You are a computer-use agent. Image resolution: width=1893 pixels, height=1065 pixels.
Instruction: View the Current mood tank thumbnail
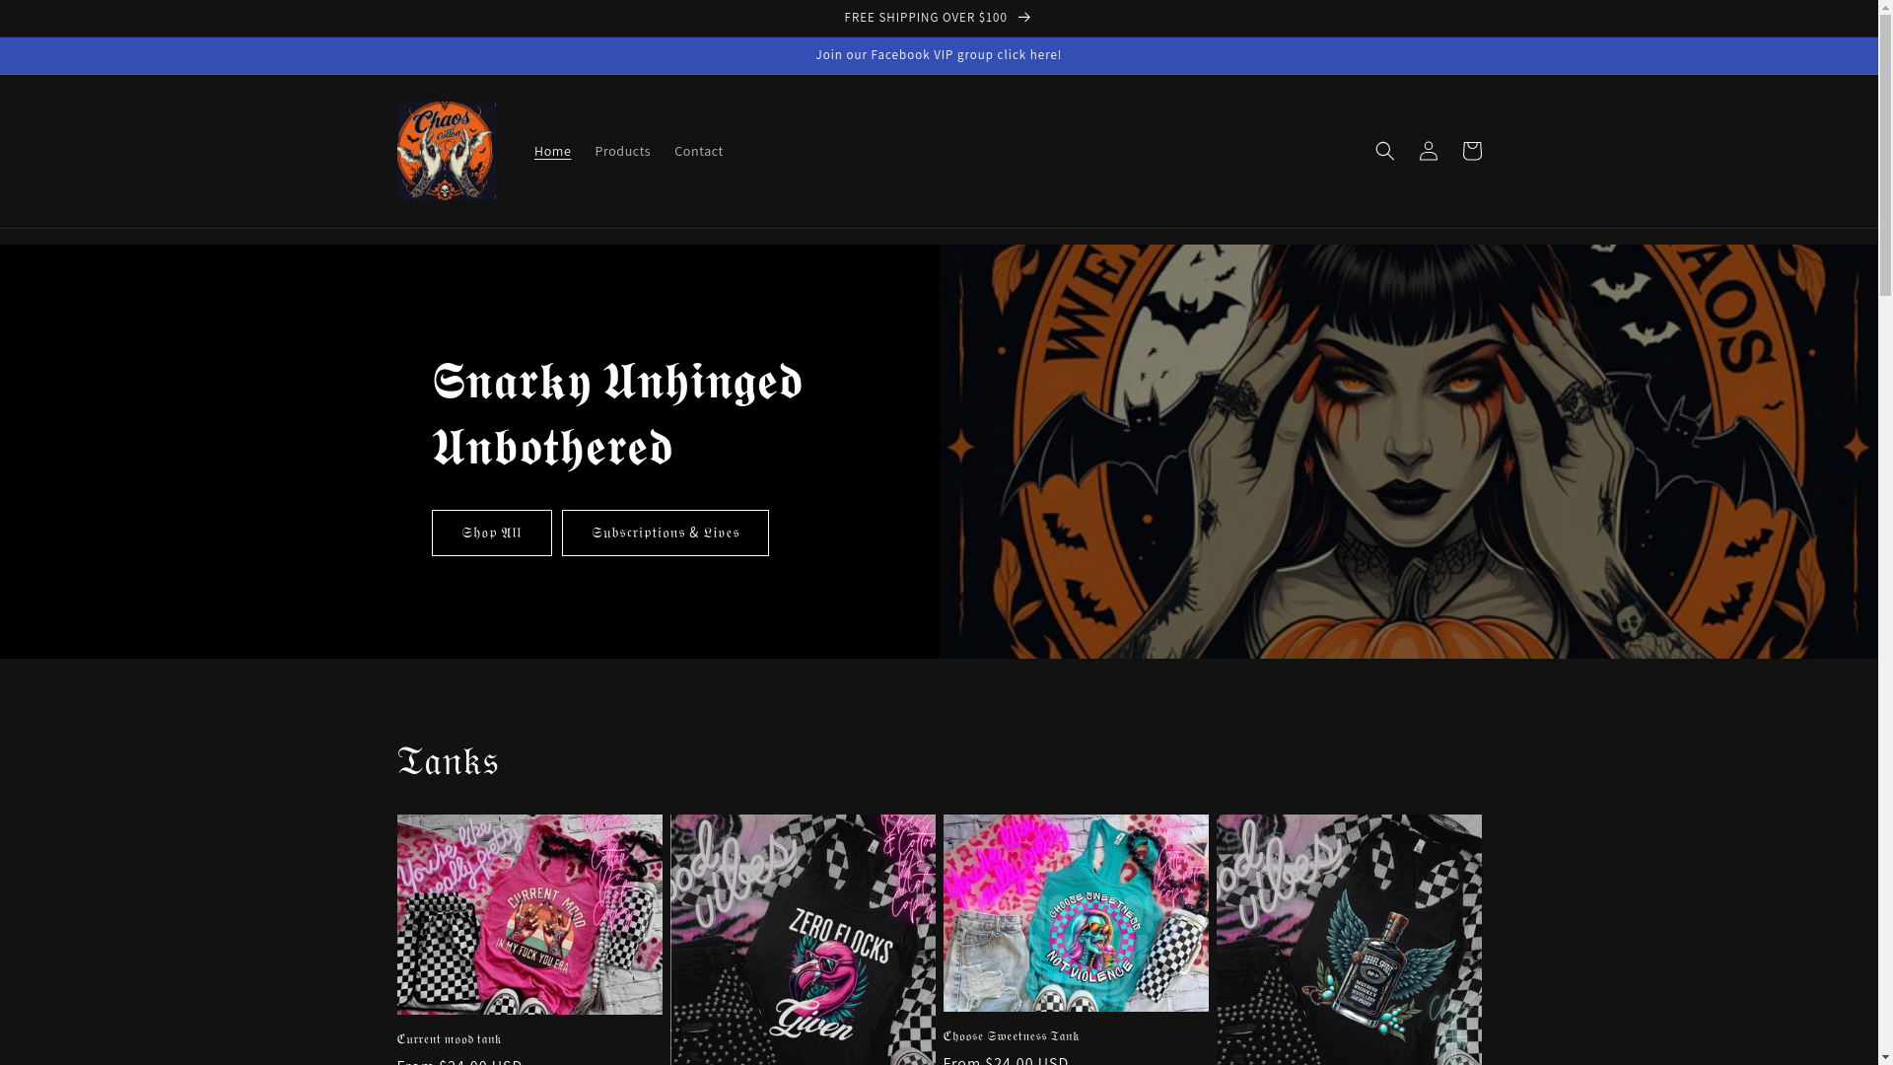pos(529,914)
